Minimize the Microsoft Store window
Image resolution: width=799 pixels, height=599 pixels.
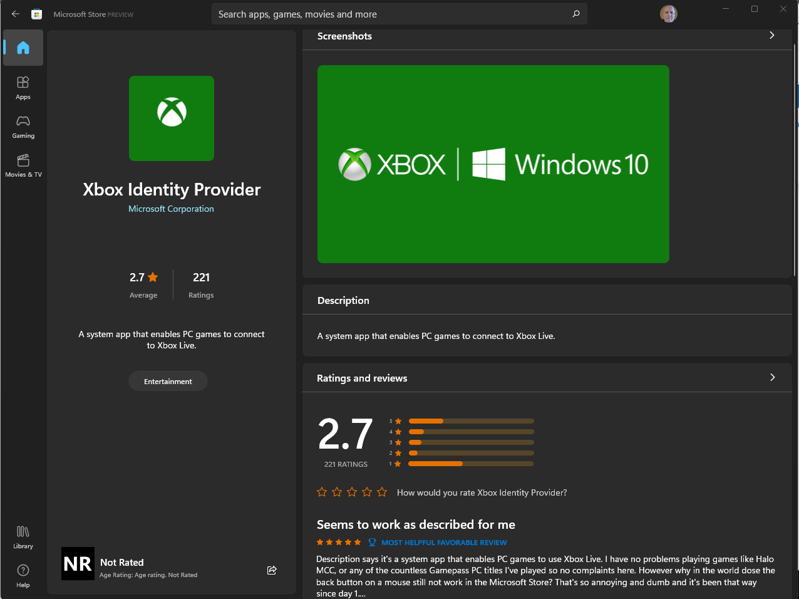pyautogui.click(x=726, y=9)
